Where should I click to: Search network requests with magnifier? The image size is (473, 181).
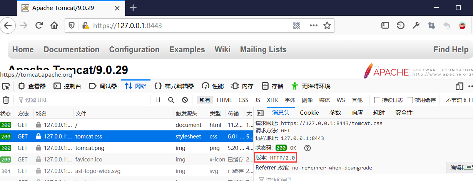click(171, 100)
